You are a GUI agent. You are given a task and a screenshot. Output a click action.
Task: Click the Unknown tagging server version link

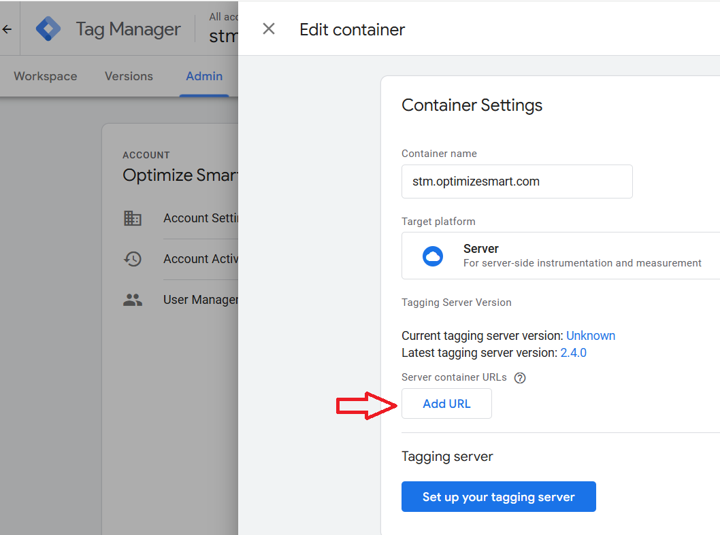click(x=590, y=336)
